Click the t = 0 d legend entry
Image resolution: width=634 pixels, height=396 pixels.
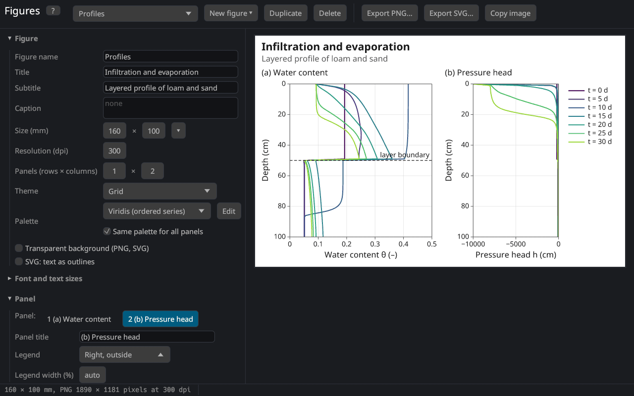(x=588, y=90)
